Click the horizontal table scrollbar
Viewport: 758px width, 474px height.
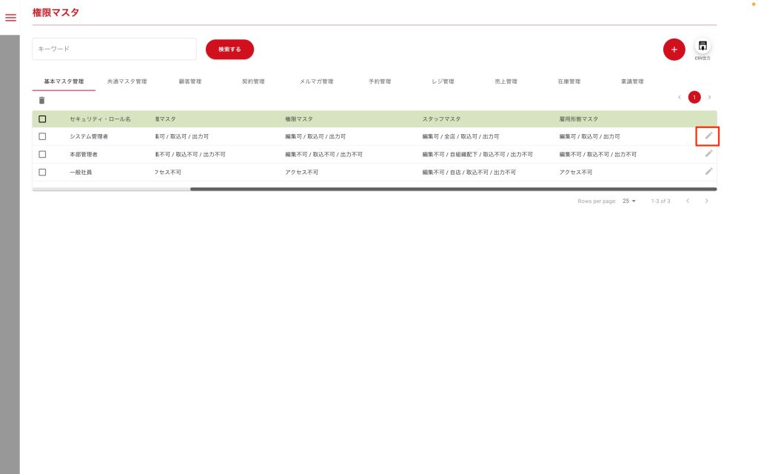tap(453, 189)
